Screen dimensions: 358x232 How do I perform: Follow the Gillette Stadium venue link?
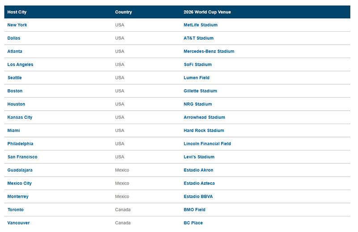200,91
